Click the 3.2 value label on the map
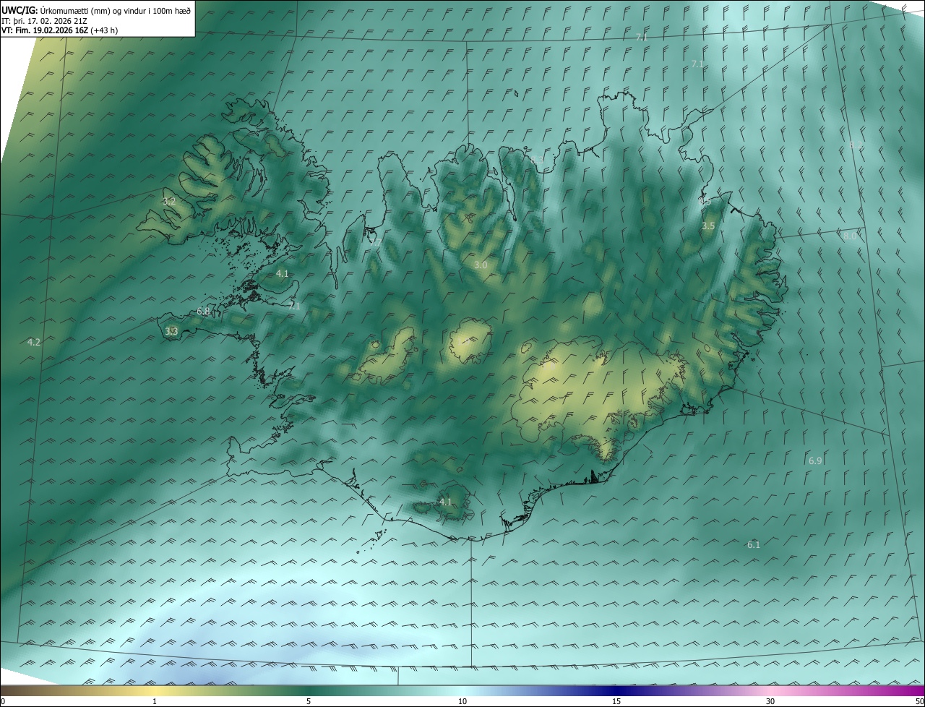The image size is (925, 707). point(169,201)
